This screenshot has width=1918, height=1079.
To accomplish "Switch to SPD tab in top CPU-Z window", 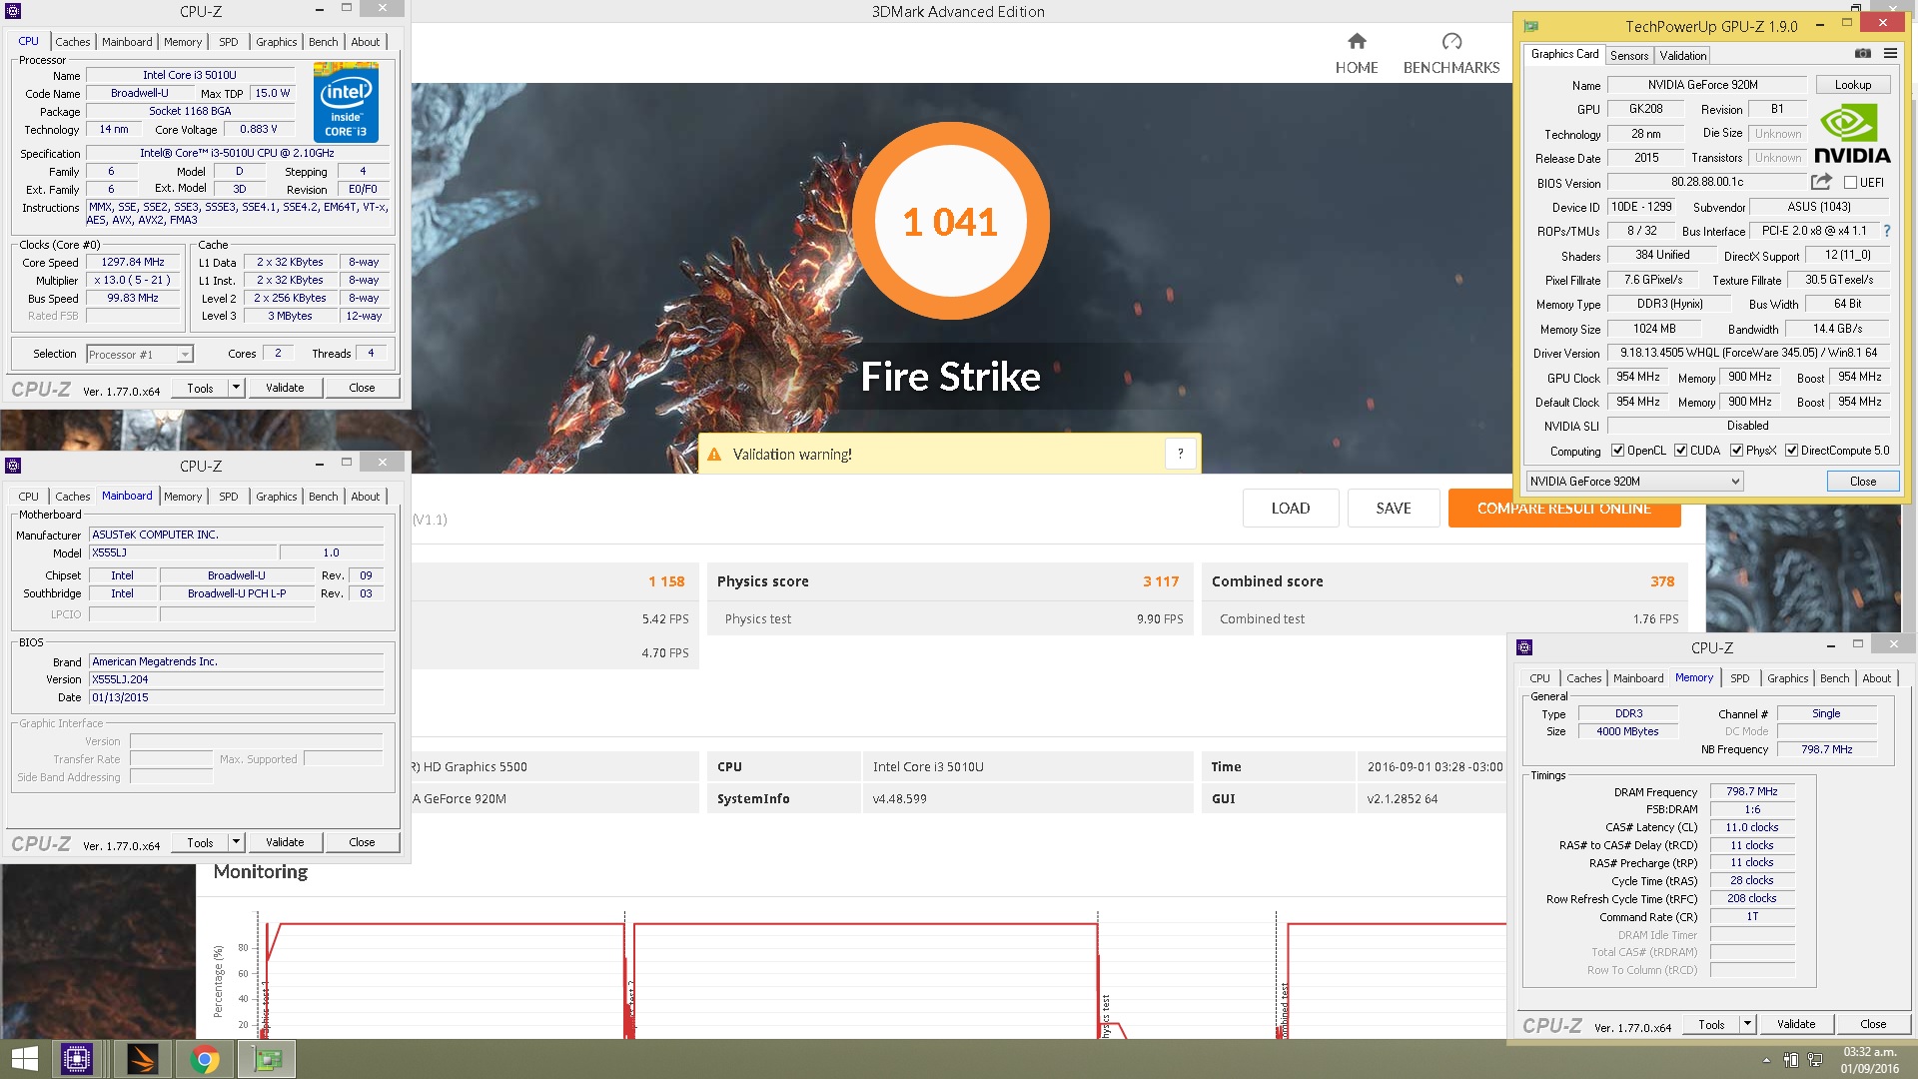I will [229, 42].
